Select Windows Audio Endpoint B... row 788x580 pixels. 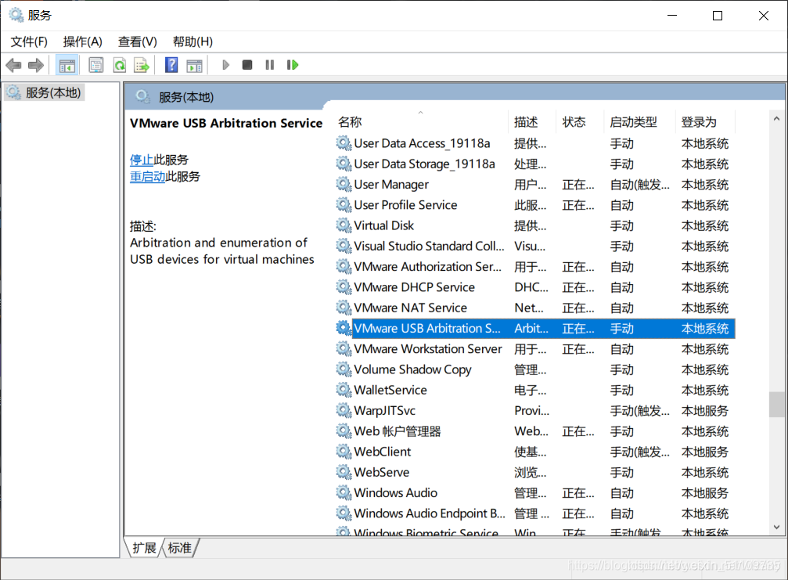point(534,513)
